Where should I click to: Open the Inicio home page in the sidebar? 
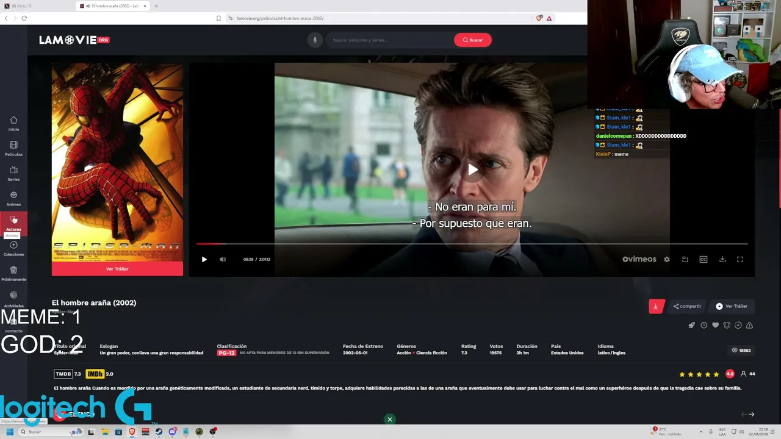pyautogui.click(x=13, y=123)
